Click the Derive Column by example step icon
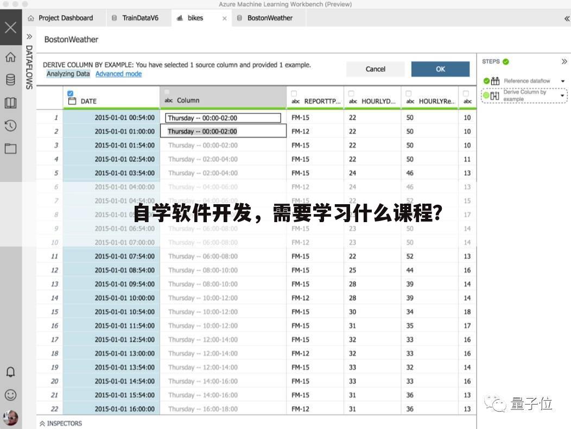 pos(495,96)
